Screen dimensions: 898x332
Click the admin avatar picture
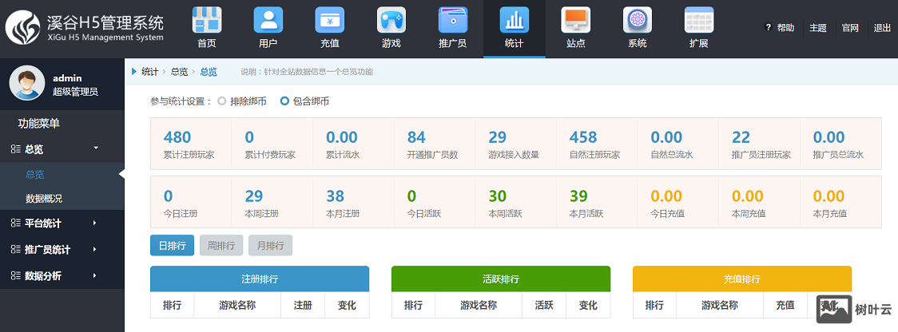tap(27, 83)
